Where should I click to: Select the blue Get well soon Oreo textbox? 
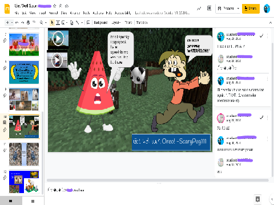[171, 142]
